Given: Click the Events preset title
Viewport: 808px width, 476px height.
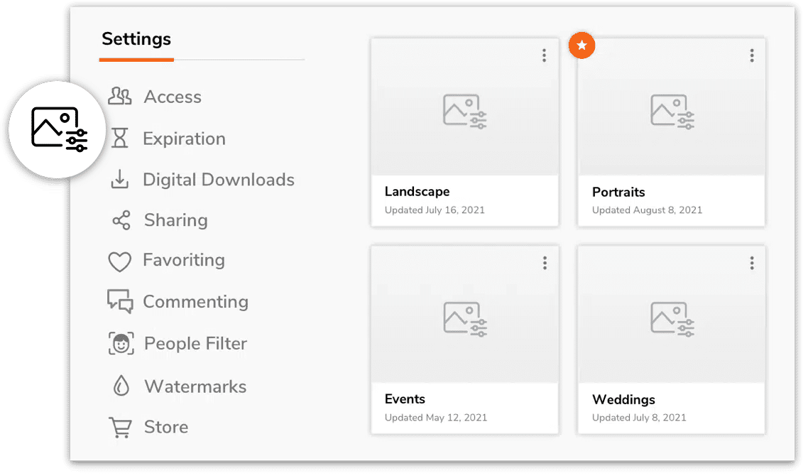Looking at the screenshot, I should 405,399.
